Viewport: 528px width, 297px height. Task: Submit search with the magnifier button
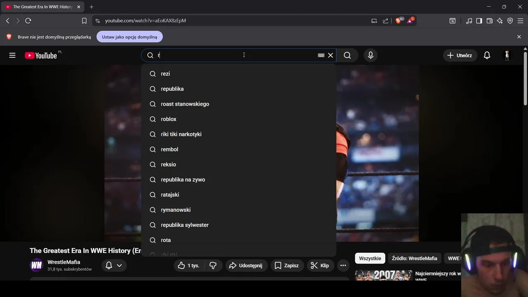point(347,55)
